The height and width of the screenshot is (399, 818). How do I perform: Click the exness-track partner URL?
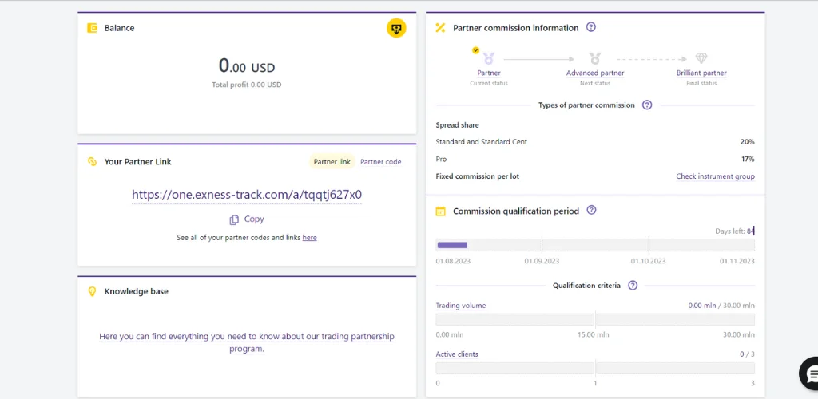pyautogui.click(x=247, y=195)
